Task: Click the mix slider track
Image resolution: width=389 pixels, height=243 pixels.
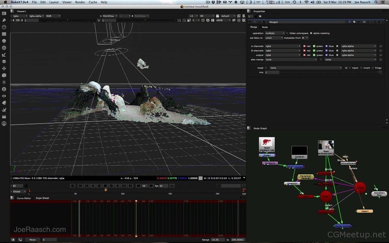Action: [328, 72]
